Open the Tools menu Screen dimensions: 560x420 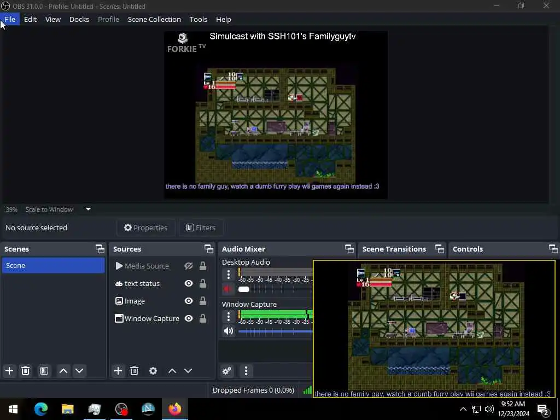coord(198,19)
